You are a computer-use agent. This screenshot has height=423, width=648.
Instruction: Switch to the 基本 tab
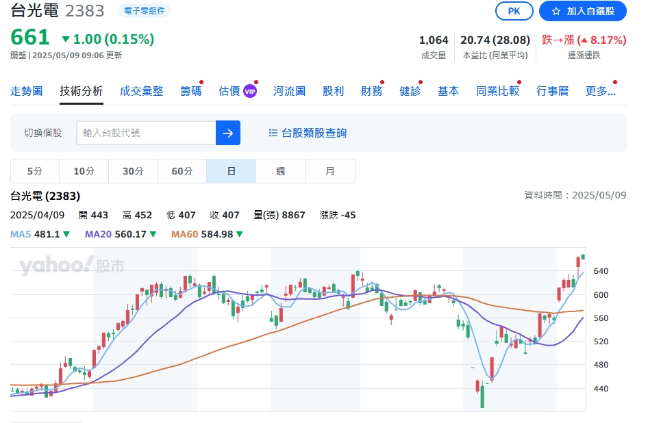pos(449,91)
